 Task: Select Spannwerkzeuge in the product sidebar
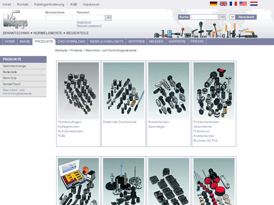tap(14, 66)
